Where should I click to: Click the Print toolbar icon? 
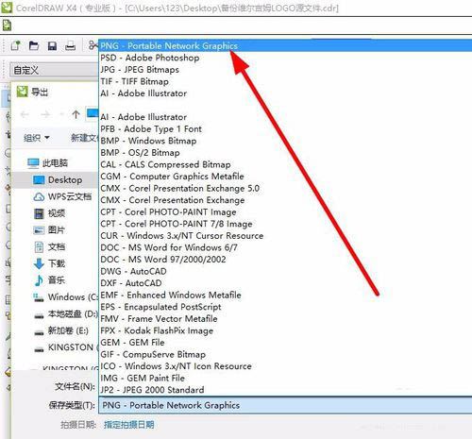(x=70, y=46)
